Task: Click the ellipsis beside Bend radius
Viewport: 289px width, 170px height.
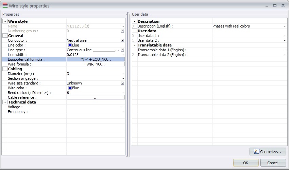Action: [x=123, y=93]
